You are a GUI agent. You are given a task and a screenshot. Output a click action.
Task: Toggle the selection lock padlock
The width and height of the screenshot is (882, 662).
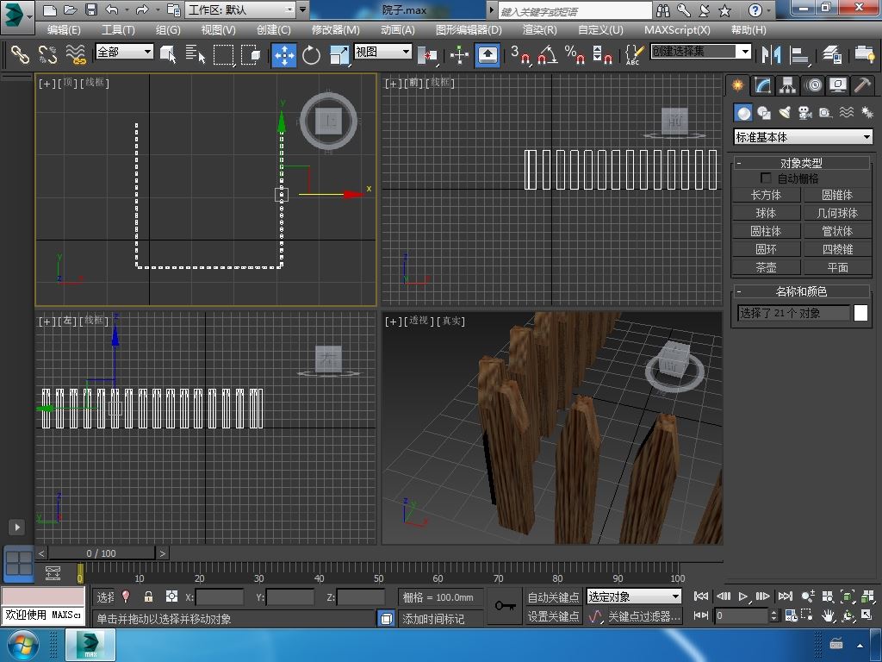point(148,596)
